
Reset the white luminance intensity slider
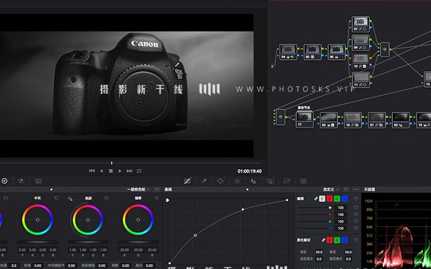click(x=356, y=207)
